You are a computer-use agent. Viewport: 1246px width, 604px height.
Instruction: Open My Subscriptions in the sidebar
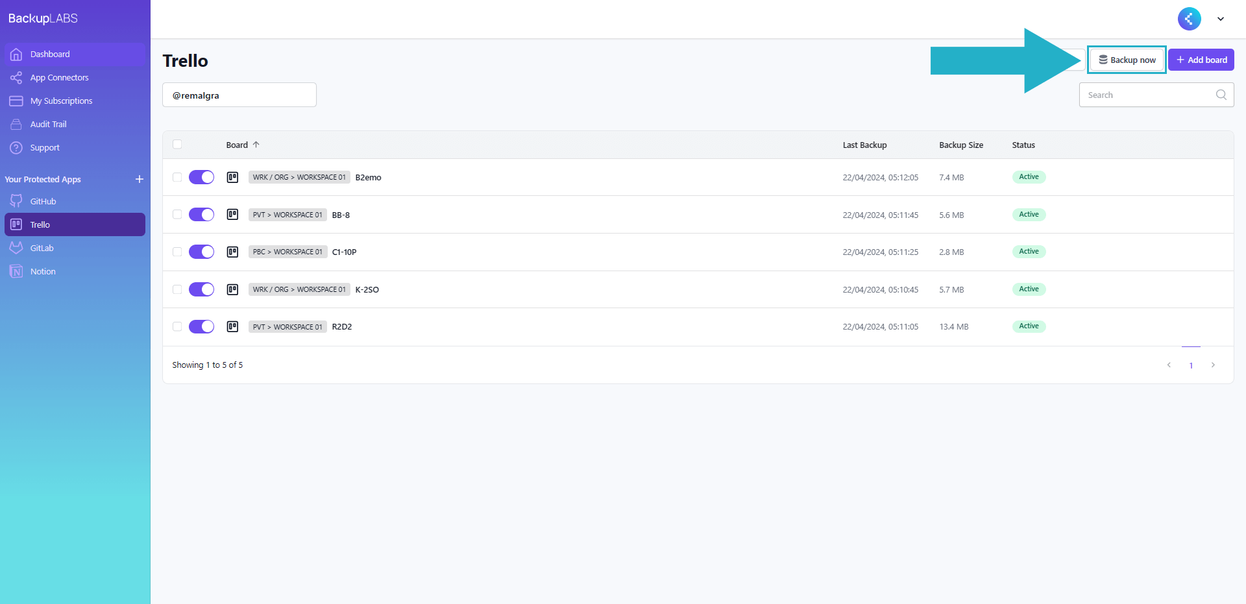click(75, 101)
